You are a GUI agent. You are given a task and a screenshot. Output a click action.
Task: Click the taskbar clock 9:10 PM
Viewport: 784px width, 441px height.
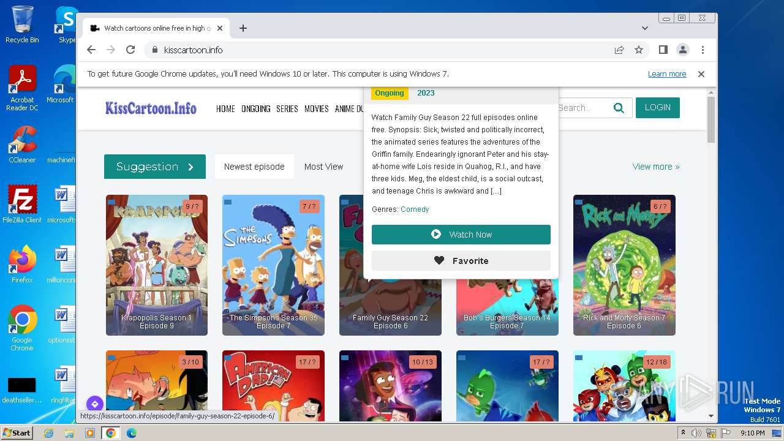752,433
